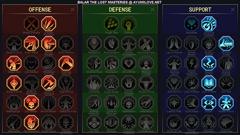
Task: Close the Support mastery panel
Action: tap(233, 9)
